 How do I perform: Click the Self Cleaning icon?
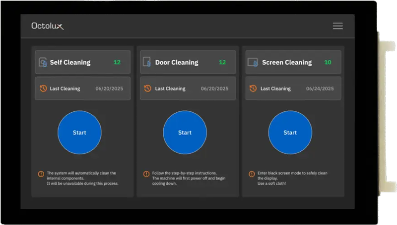[43, 62]
